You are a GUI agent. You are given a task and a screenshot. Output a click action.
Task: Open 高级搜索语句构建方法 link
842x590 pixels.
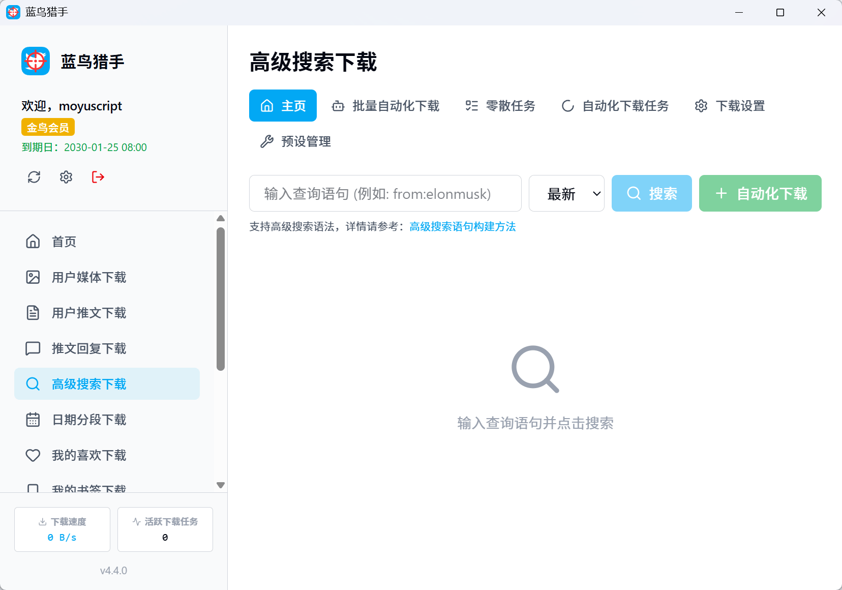click(x=462, y=227)
